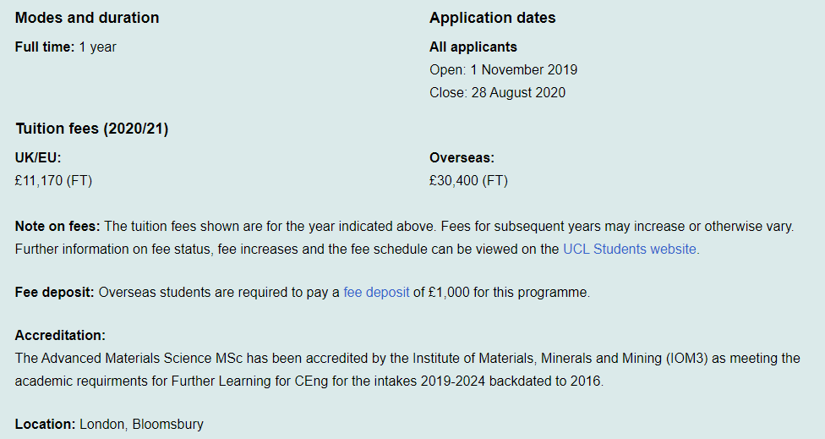The image size is (825, 439).
Task: Select the Close: 28 August 2020 date
Action: [x=497, y=93]
